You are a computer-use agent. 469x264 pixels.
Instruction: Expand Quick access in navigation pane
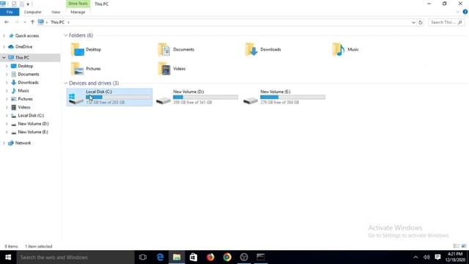pyautogui.click(x=4, y=36)
